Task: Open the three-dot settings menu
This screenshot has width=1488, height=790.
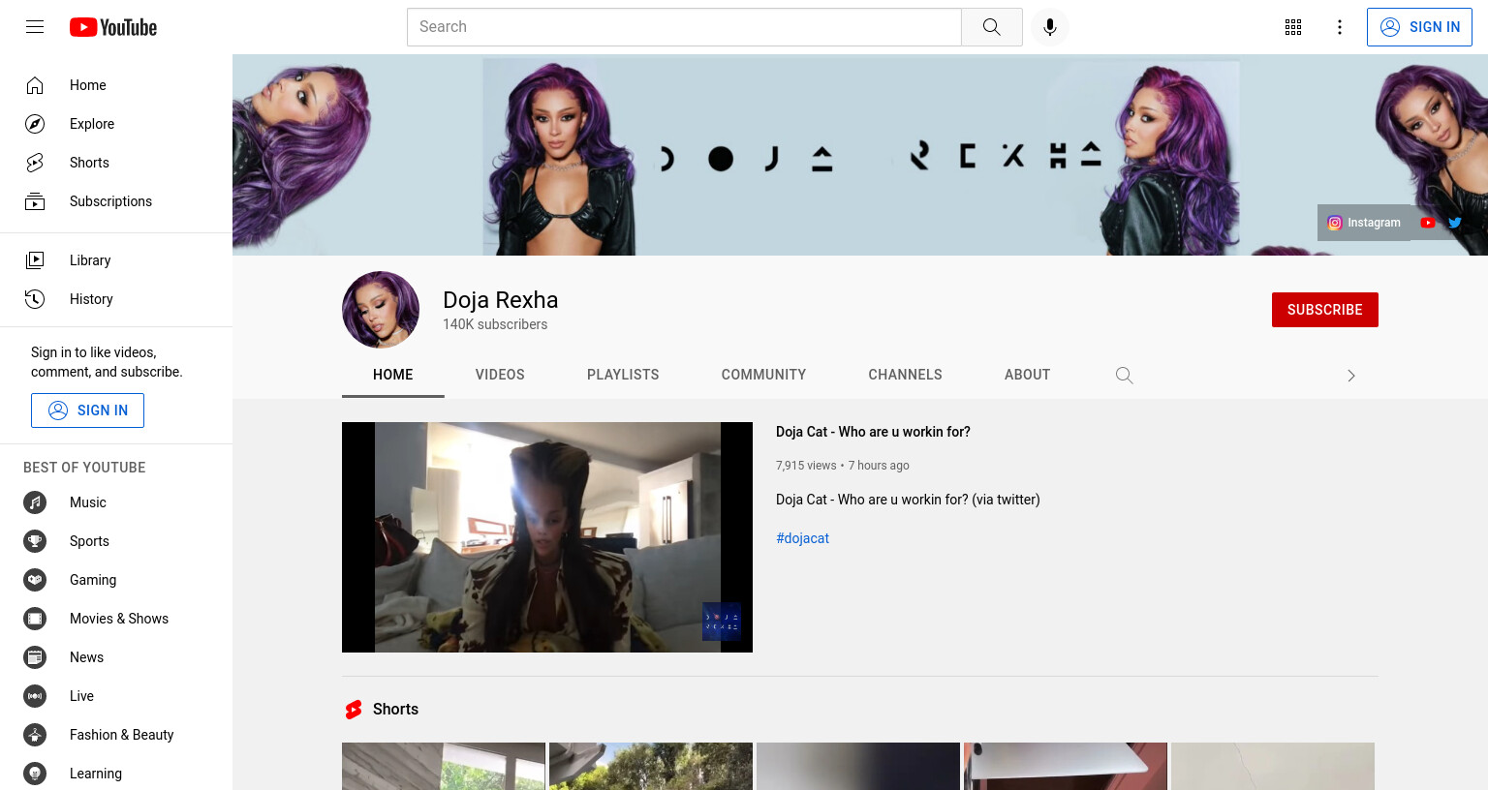Action: [x=1340, y=27]
